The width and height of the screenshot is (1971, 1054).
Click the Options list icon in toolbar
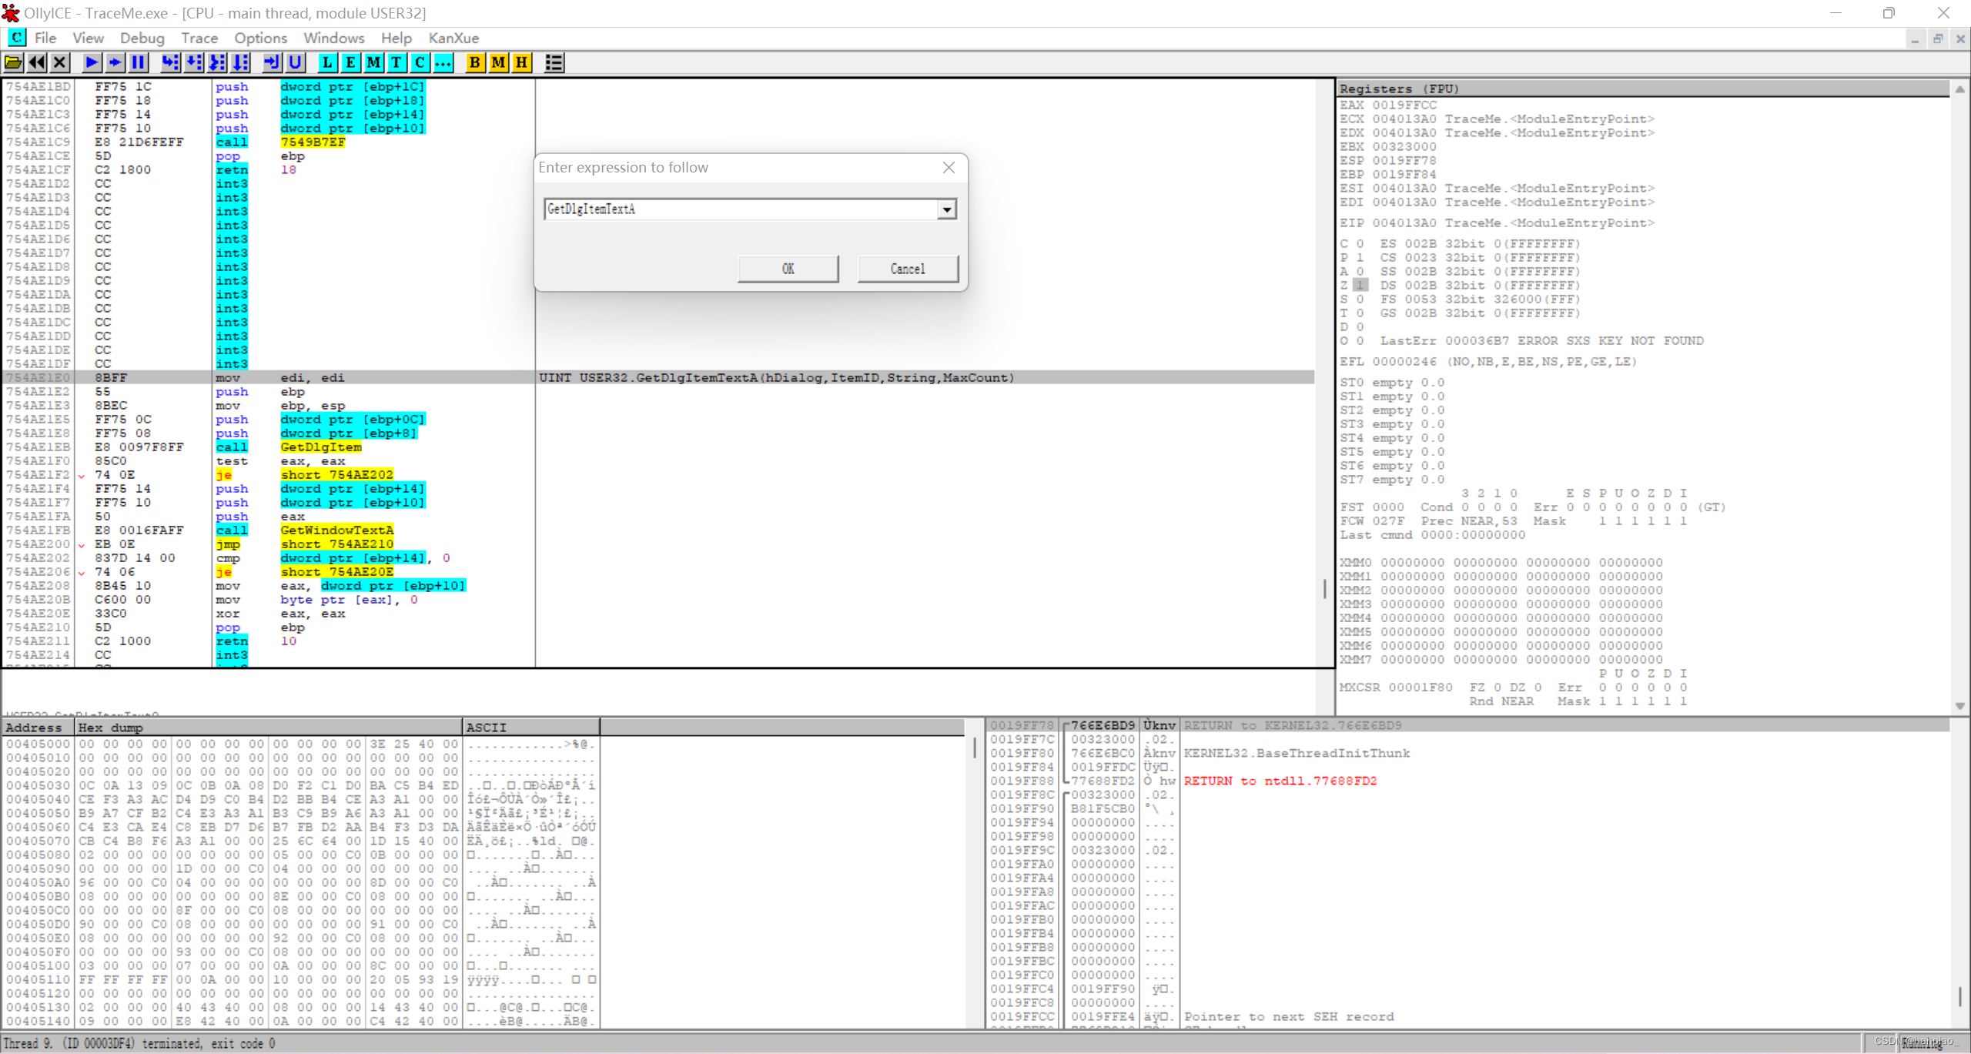[x=554, y=62]
